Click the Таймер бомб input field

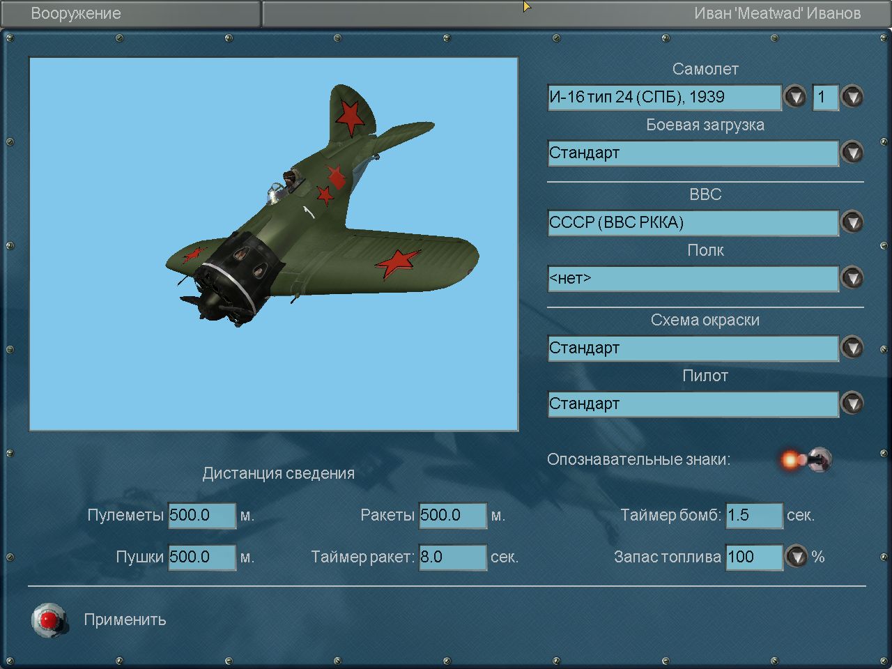754,516
